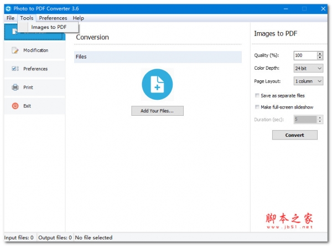Decrease Duration with down arrow
332x246 pixels.
tap(320, 121)
